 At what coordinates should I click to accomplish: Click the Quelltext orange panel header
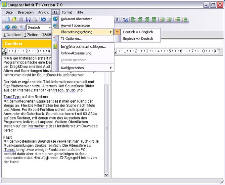[27, 44]
